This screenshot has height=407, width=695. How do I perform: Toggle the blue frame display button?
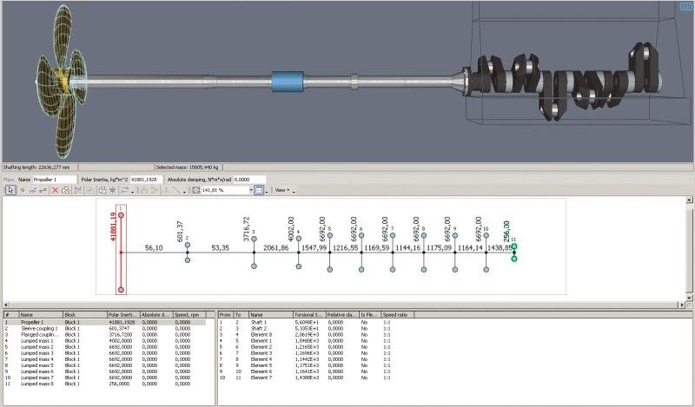257,189
